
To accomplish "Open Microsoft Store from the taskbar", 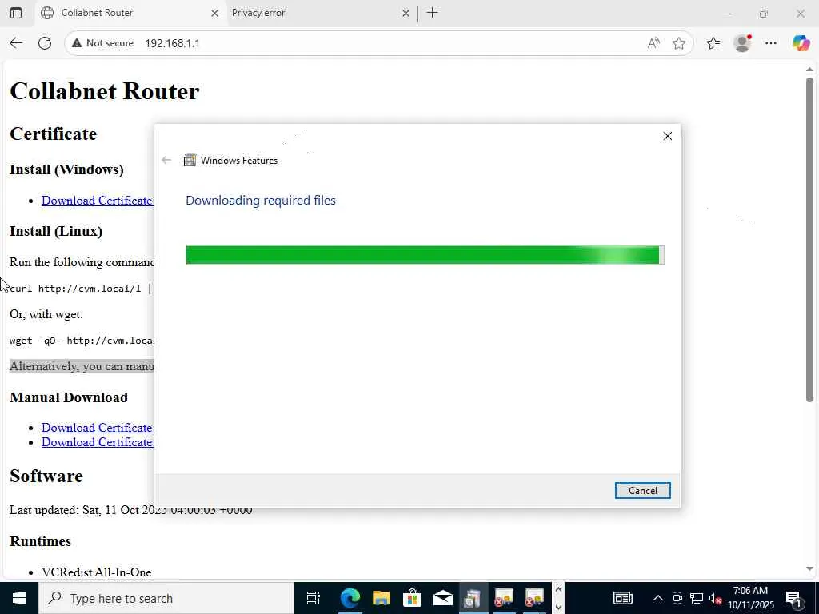I will [412, 598].
